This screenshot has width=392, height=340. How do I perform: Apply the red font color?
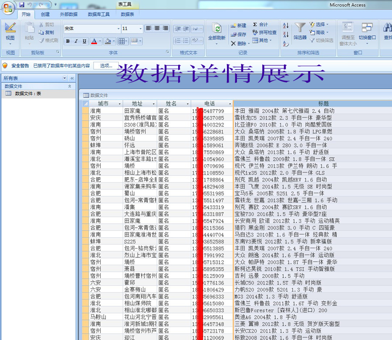point(94,41)
